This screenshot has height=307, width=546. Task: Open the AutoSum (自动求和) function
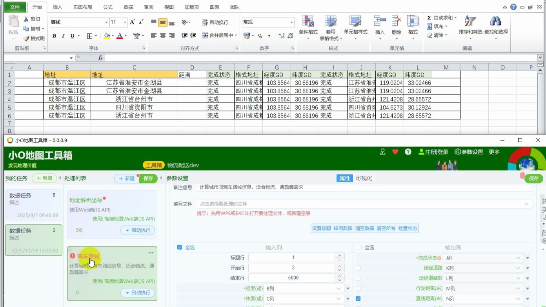(441, 18)
